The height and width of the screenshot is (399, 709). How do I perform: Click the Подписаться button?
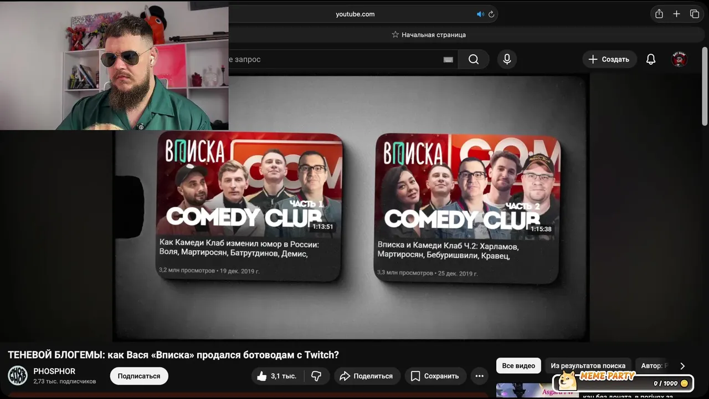(139, 376)
